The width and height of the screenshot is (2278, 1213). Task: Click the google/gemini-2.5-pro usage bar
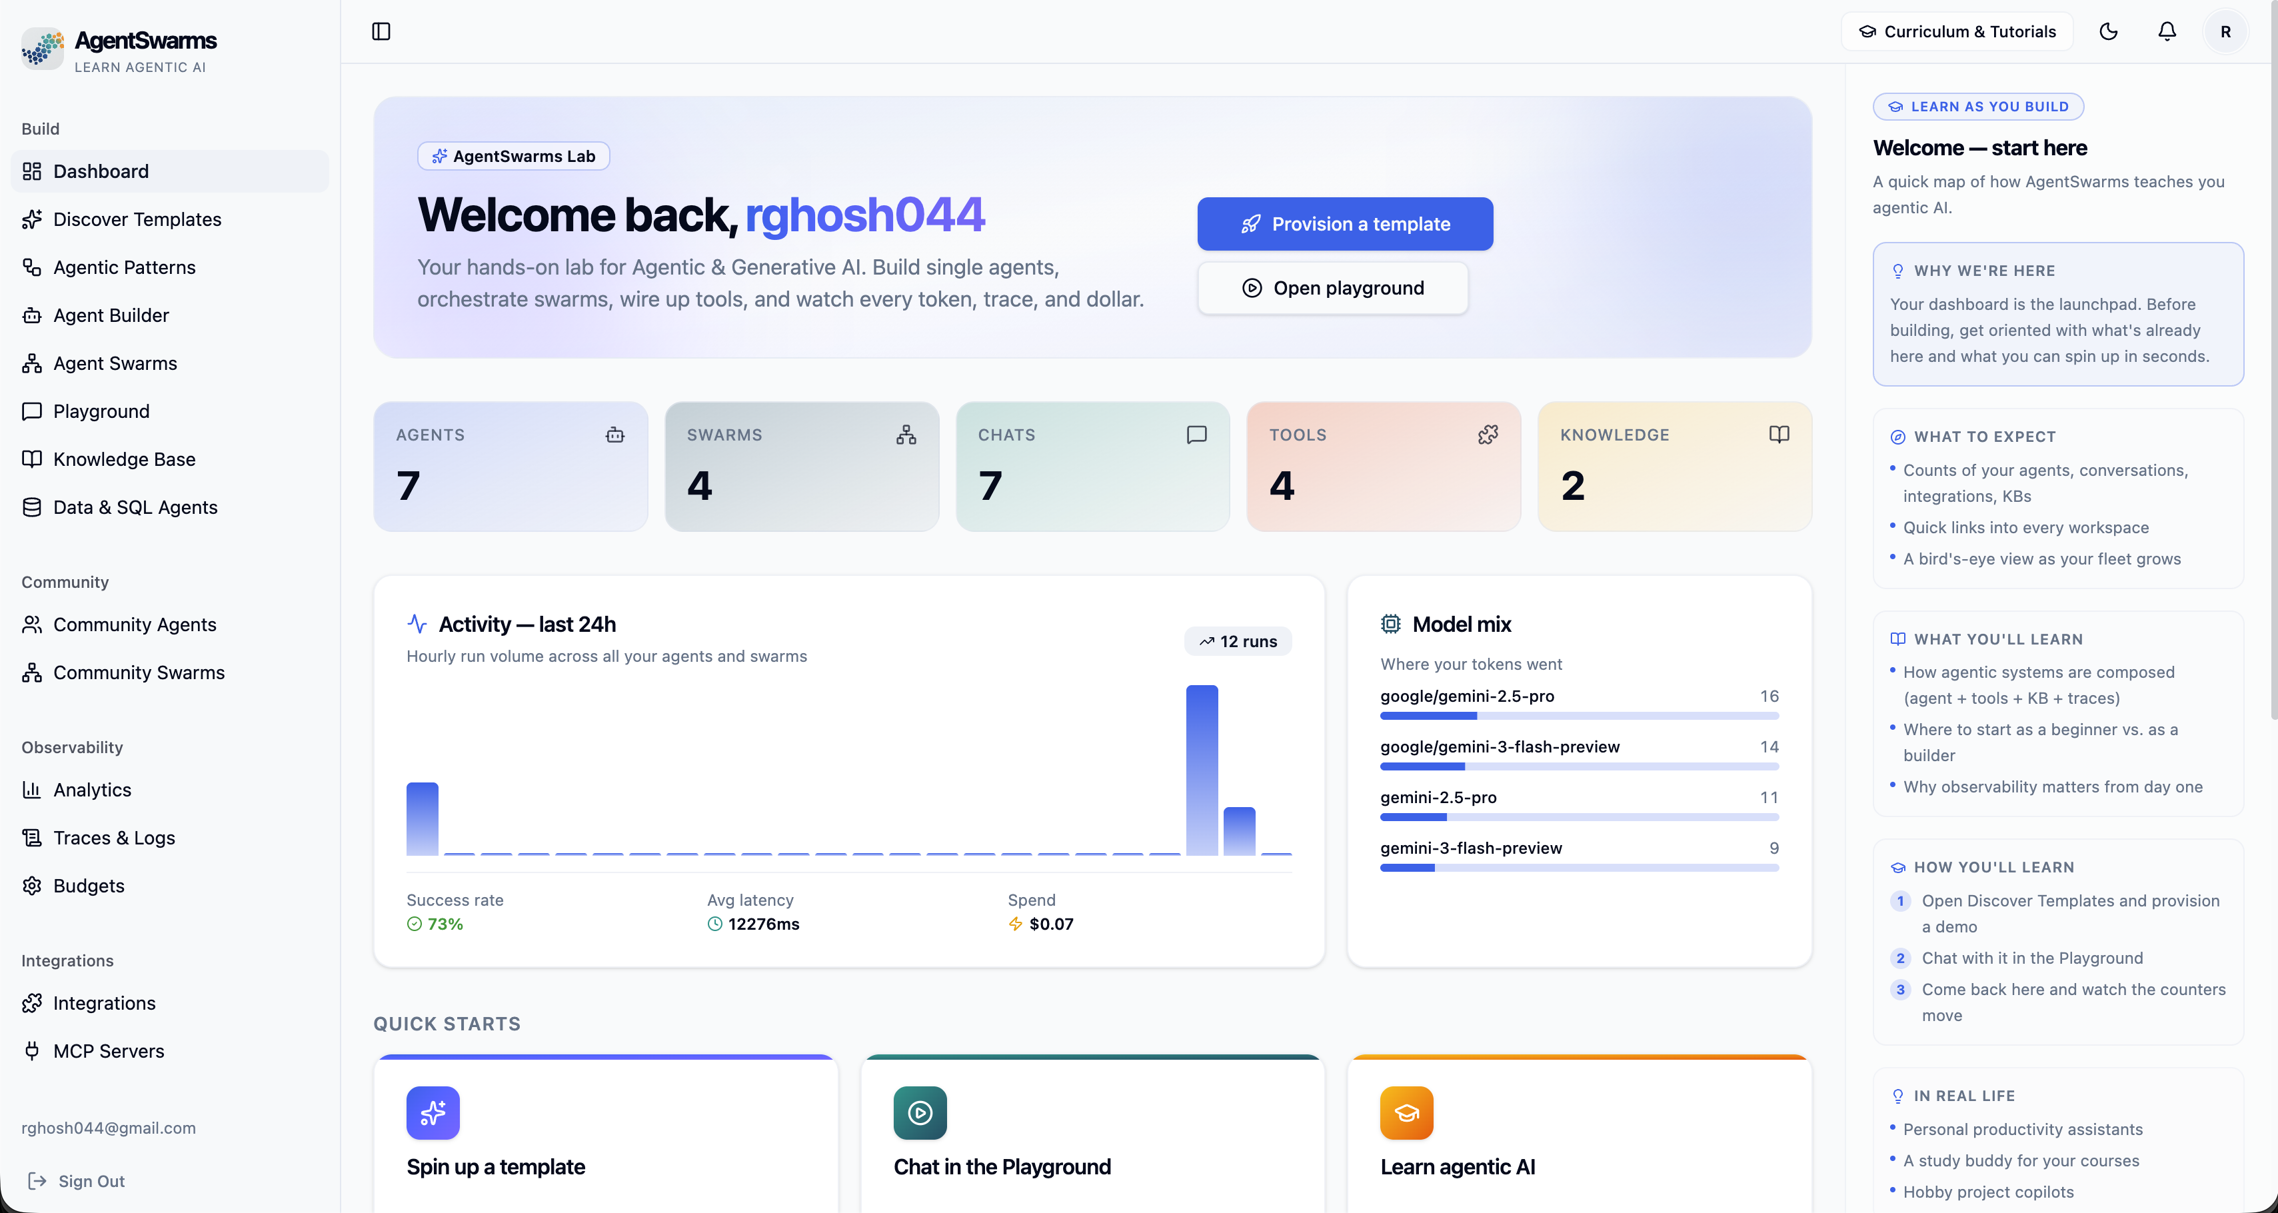[1580, 716]
